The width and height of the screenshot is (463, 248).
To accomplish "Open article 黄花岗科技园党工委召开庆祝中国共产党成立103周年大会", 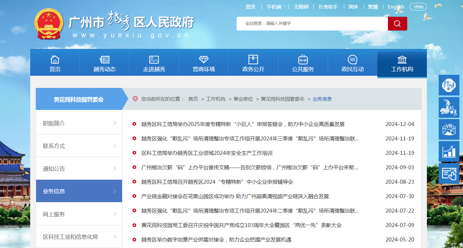I will pyautogui.click(x=242, y=225).
